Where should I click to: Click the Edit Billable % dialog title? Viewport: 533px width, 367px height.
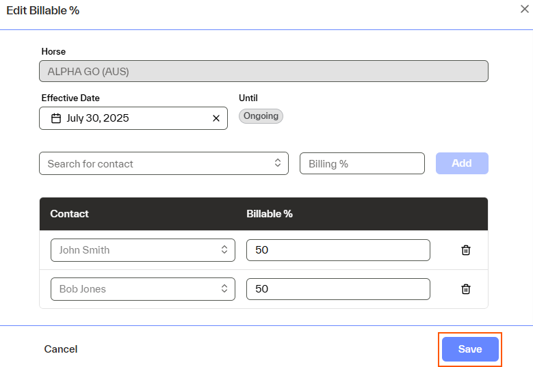pos(43,11)
